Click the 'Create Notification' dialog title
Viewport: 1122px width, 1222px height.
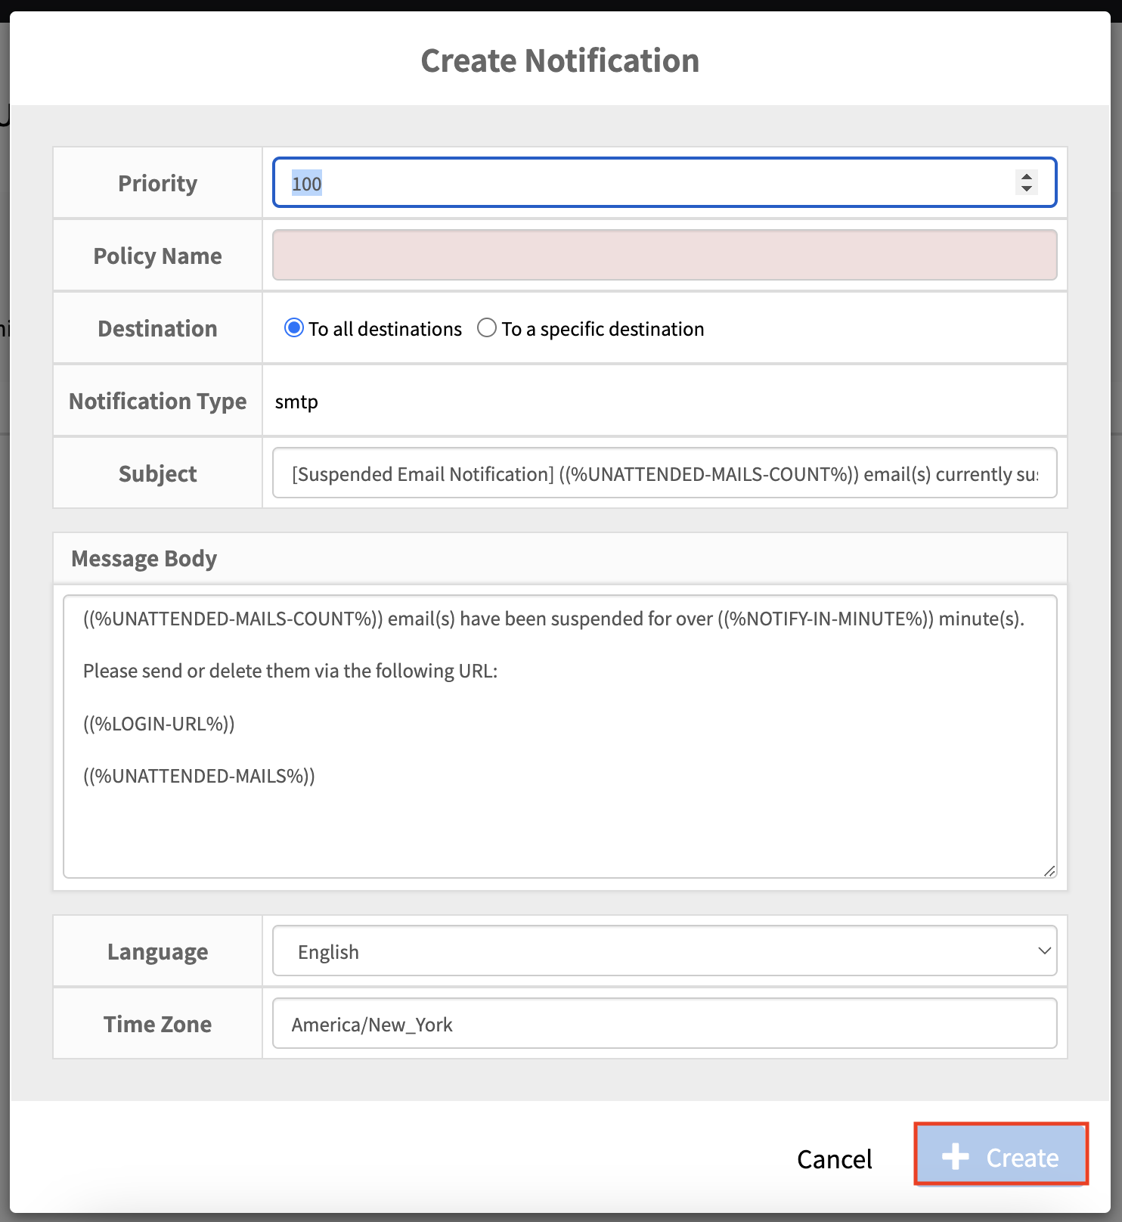coord(560,60)
